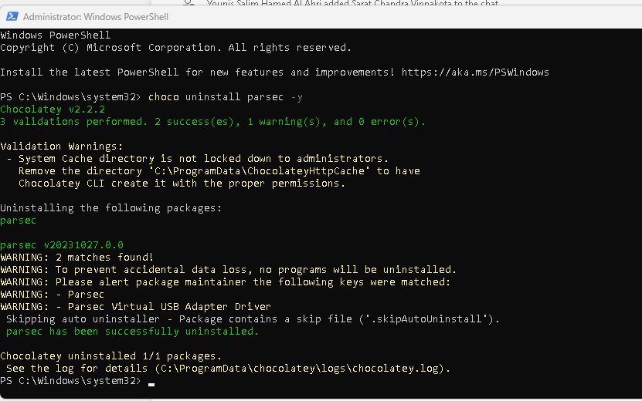Click the 'WARNING: 2 matches found!' line

[x=76, y=257]
